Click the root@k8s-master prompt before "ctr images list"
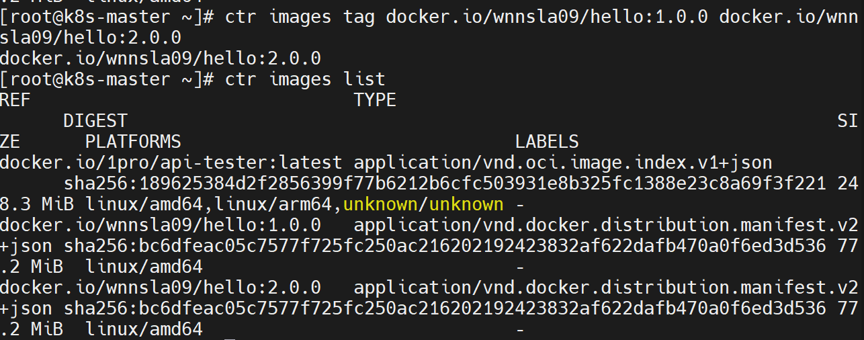Screen dimensions: 864x340 pyautogui.click(x=105, y=79)
